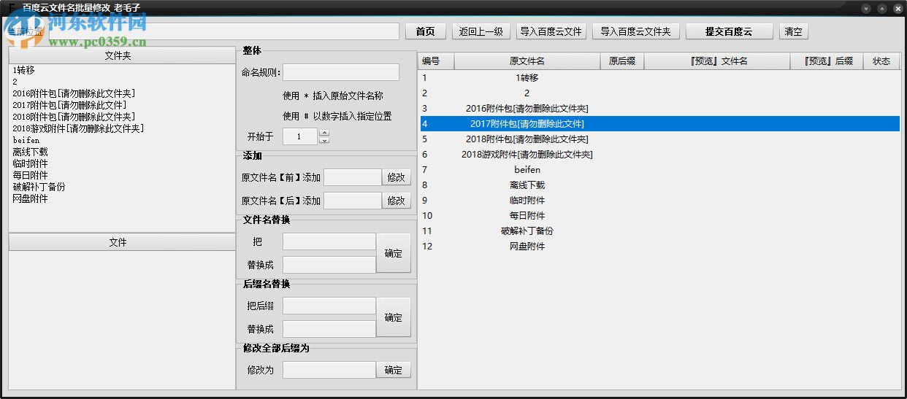Select table row 12 网盘附件
This screenshot has width=907, height=399.
pos(659,247)
